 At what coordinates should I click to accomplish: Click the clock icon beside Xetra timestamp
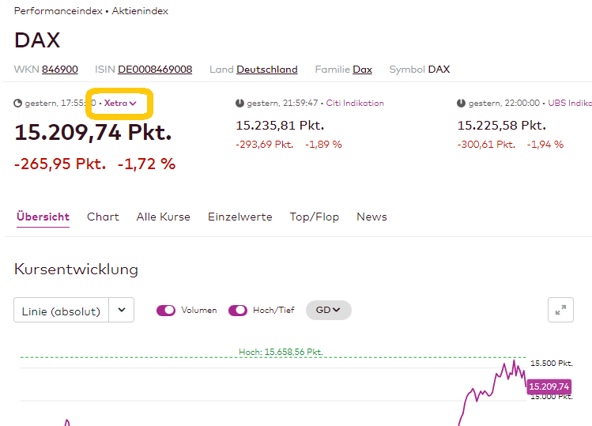18,104
